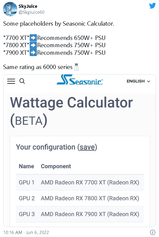The width and height of the screenshot is (159, 237).
Task: Click SkyJuice profile avatar
Action: (10, 9)
